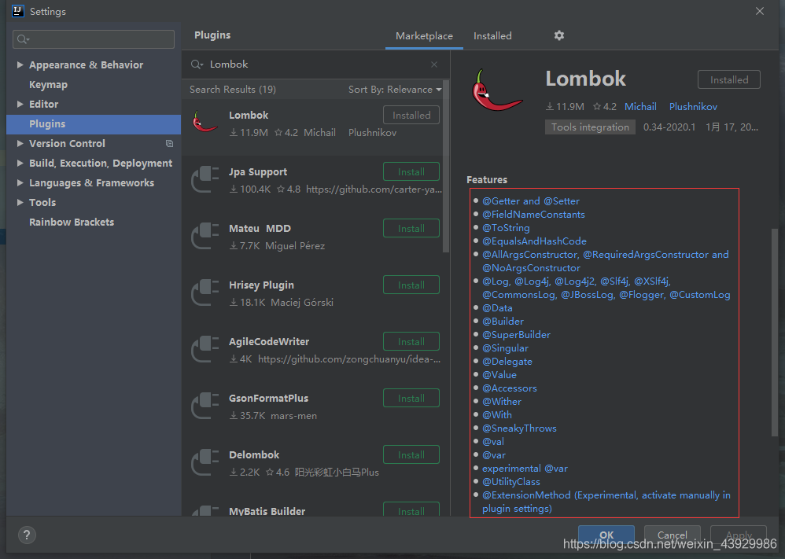Expand Appearance & Behavior settings

(20, 64)
